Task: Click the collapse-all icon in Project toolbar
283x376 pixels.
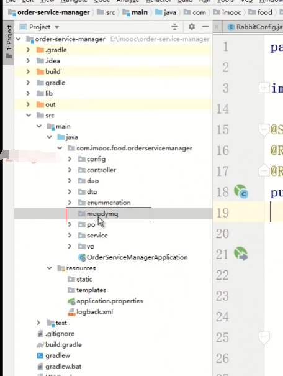Action: 174,27
